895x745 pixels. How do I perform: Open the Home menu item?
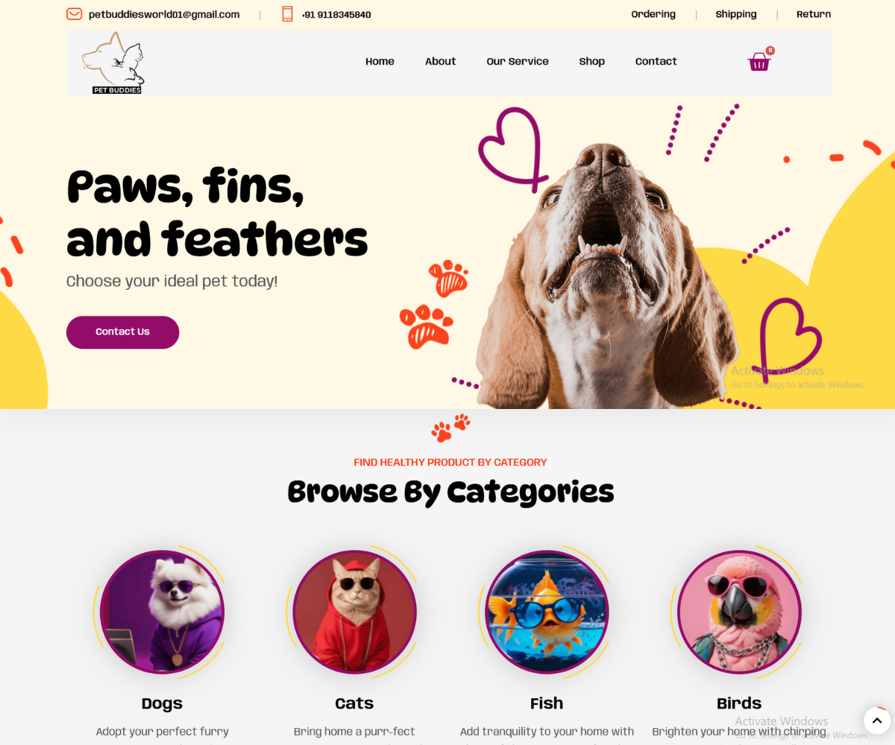coord(380,62)
